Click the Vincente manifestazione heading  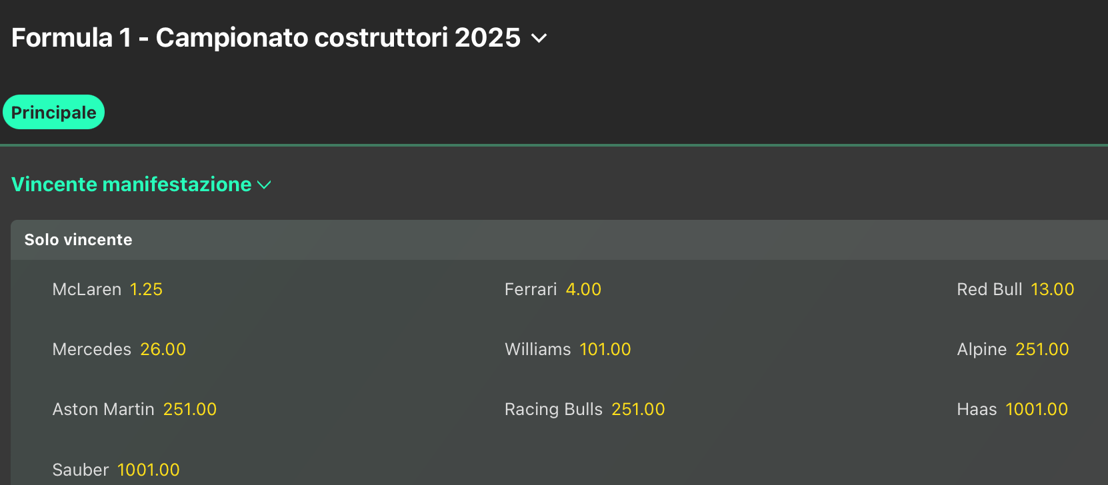(131, 185)
